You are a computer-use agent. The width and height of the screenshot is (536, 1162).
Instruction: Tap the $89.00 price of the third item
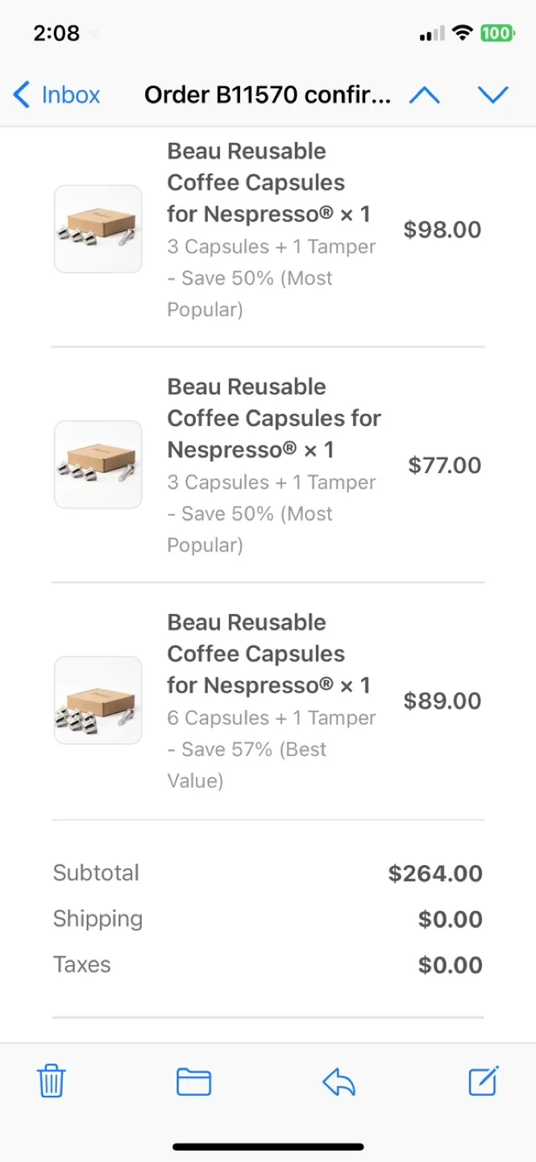pos(442,700)
